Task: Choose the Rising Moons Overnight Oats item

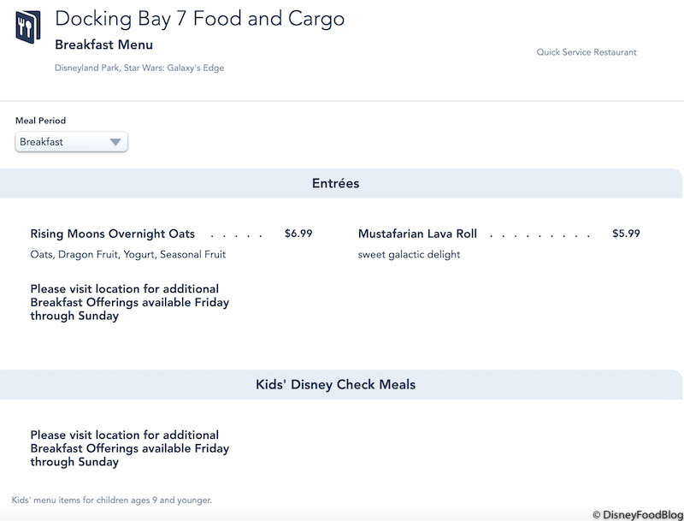Action: (x=112, y=234)
